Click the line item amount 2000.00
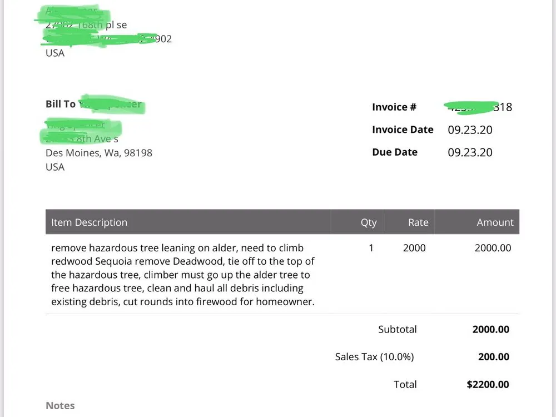The height and width of the screenshot is (417, 556). (493, 248)
